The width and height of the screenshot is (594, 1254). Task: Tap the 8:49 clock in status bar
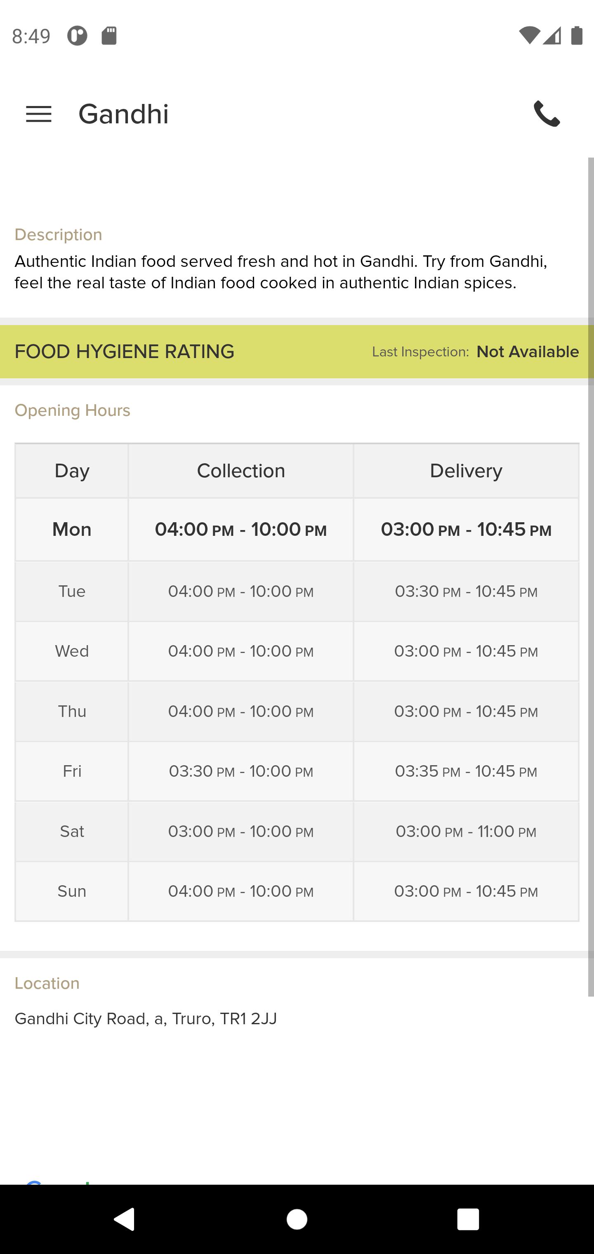tap(31, 36)
